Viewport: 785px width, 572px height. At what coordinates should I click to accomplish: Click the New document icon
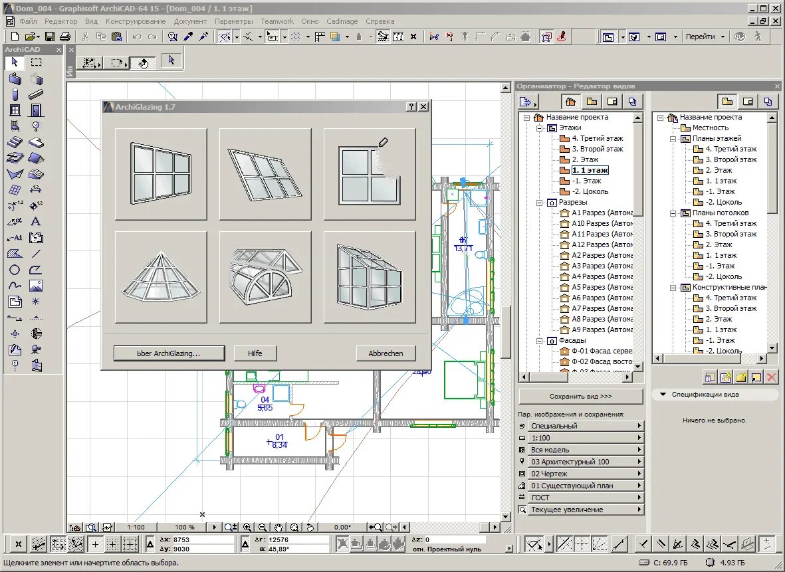tap(15, 37)
